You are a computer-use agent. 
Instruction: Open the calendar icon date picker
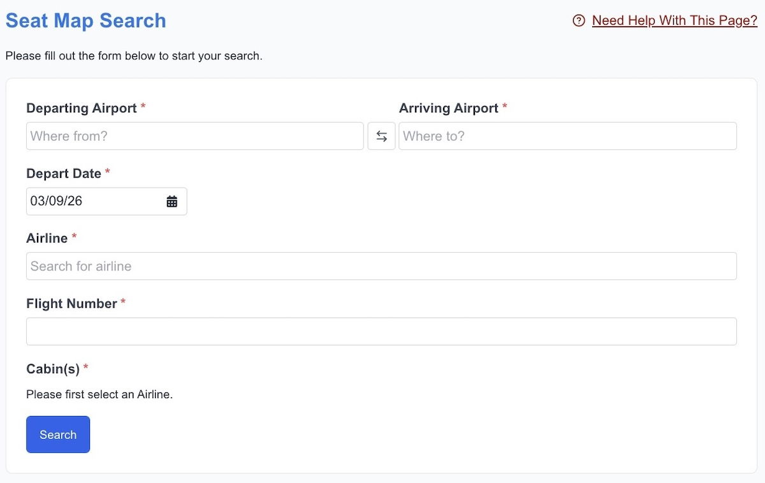click(x=171, y=202)
